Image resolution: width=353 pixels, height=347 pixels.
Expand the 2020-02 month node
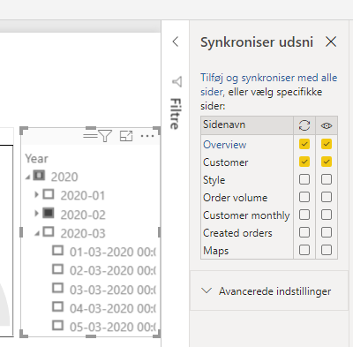pyautogui.click(x=36, y=213)
